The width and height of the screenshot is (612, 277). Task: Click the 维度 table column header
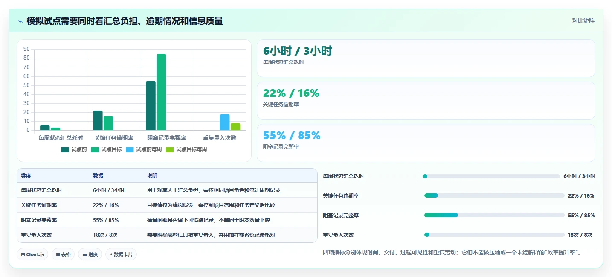[26, 176]
